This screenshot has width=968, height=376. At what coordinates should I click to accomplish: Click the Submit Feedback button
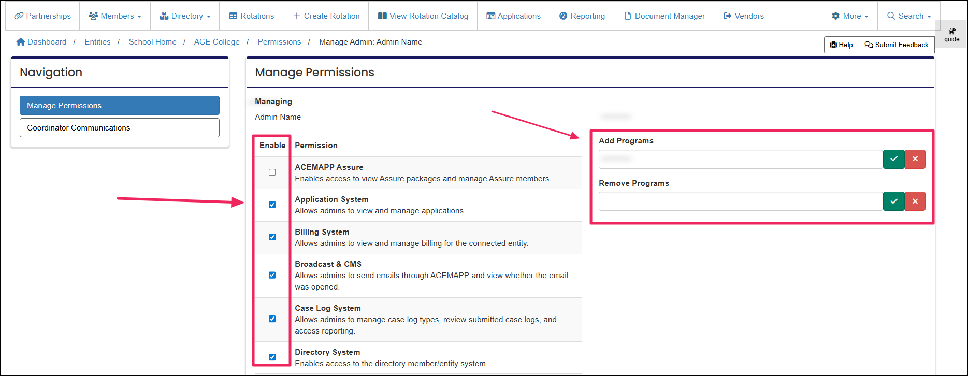pos(897,45)
